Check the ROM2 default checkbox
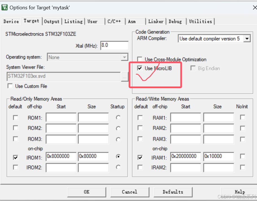The width and height of the screenshot is (257, 201). [16, 128]
